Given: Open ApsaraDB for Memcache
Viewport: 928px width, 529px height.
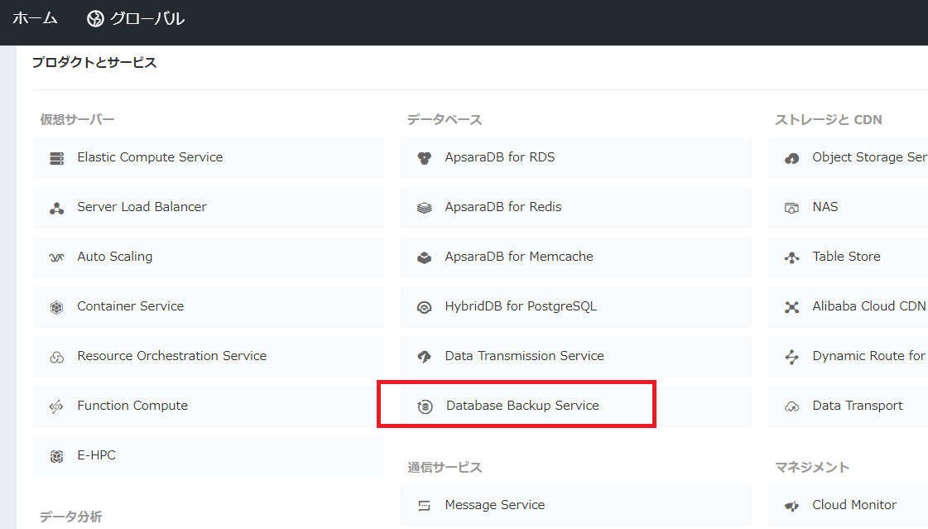Looking at the screenshot, I should [518, 257].
